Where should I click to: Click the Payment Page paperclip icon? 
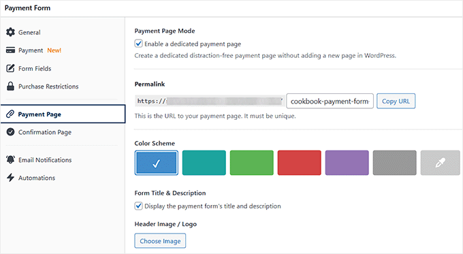(x=10, y=114)
